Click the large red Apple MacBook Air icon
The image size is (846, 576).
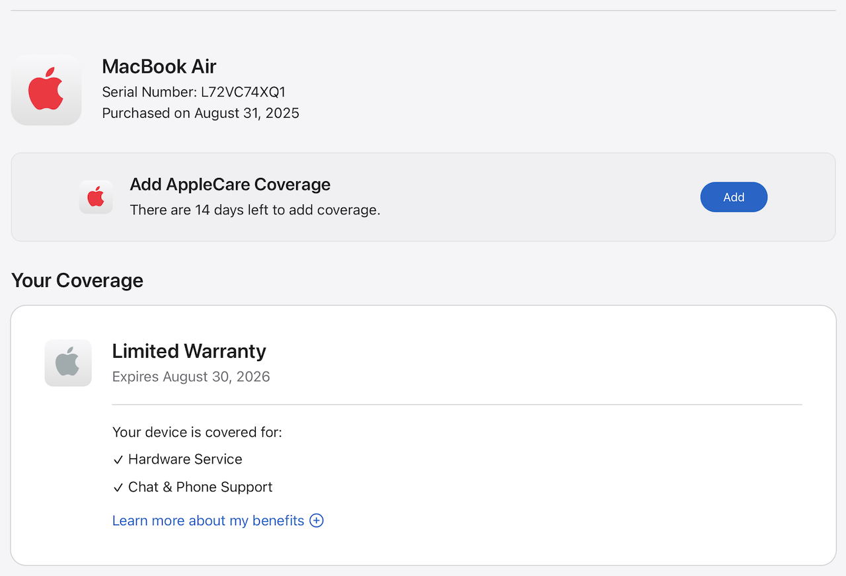click(46, 90)
